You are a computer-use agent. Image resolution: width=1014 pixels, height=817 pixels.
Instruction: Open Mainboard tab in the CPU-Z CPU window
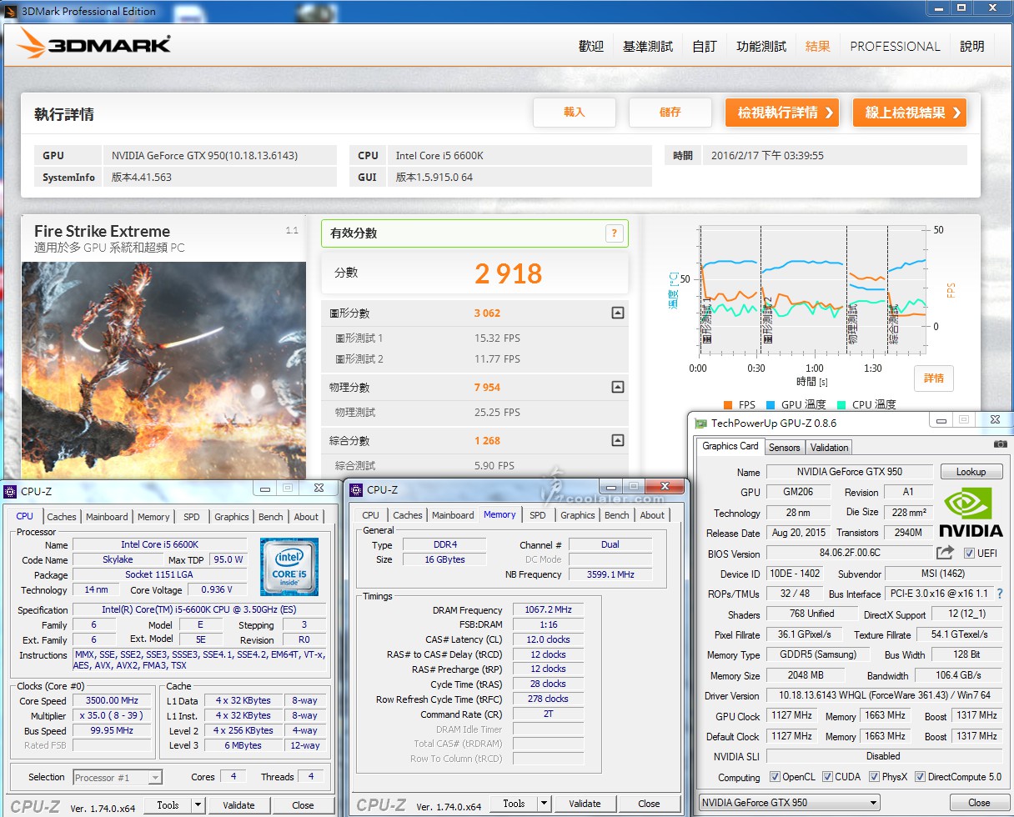click(108, 517)
